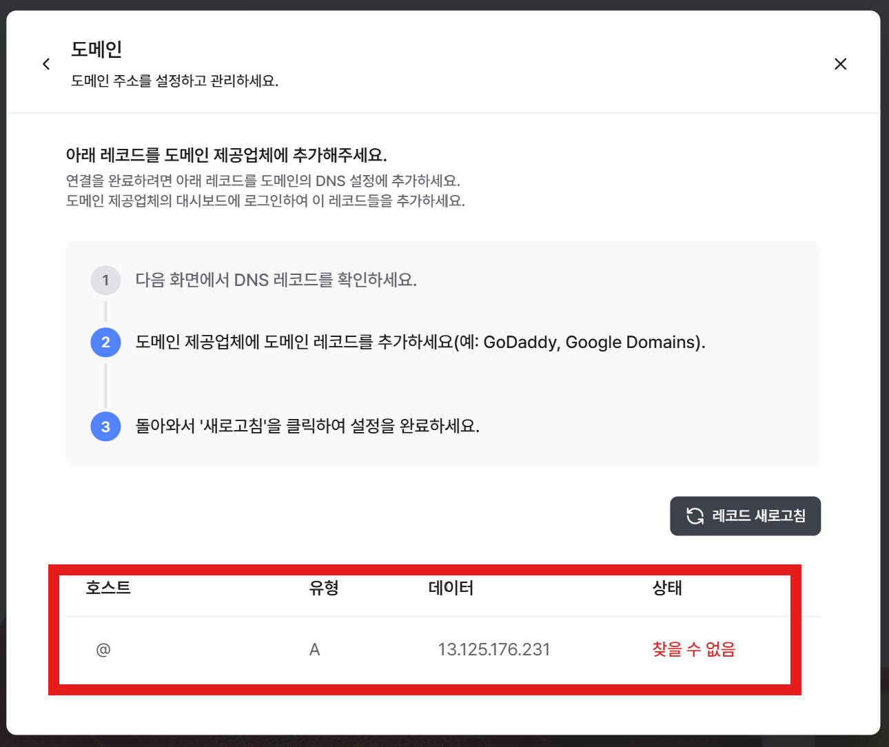Viewport: 889px width, 747px height.
Task: Close the domain settings dialog
Action: click(x=840, y=64)
